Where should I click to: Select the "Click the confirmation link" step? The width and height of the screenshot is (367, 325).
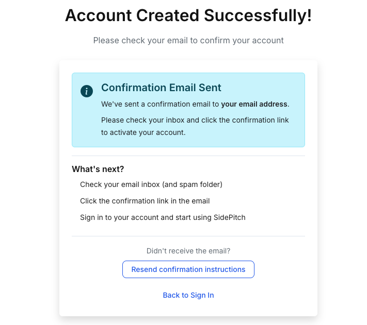point(145,201)
